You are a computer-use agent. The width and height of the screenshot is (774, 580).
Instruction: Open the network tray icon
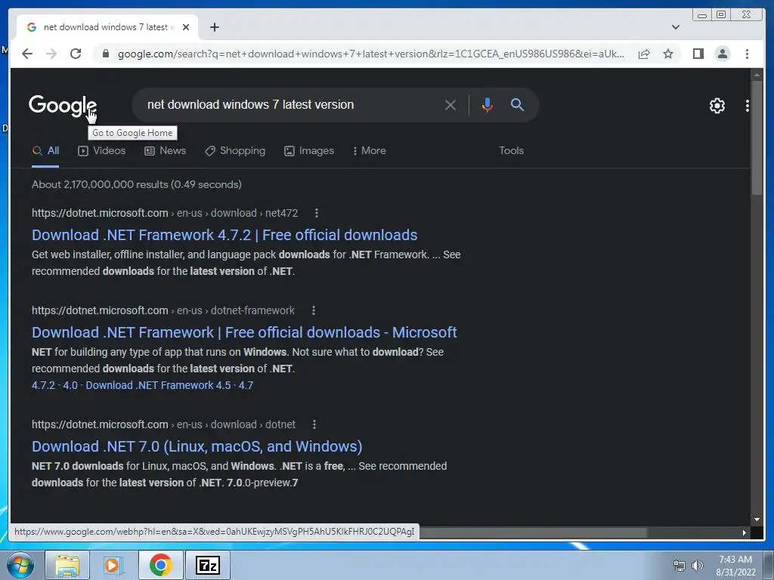click(x=680, y=566)
